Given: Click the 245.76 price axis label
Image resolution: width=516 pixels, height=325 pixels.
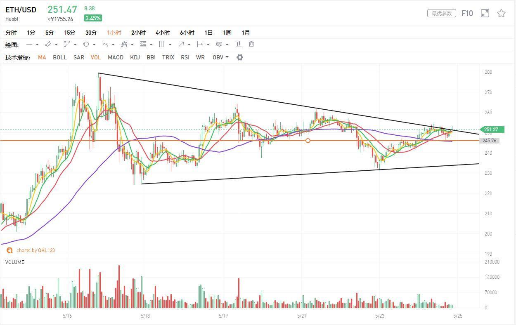Looking at the screenshot, I should 490,141.
